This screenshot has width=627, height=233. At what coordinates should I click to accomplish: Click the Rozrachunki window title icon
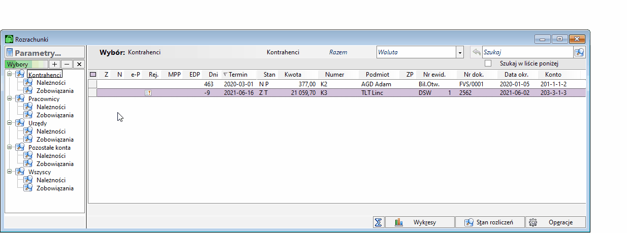click(9, 39)
